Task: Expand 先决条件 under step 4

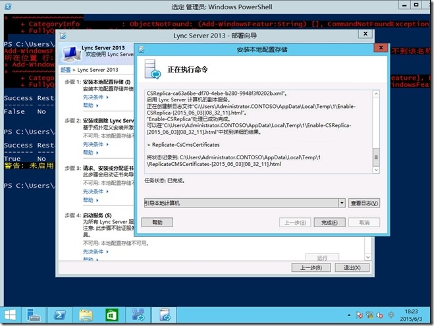Action: click(95, 252)
